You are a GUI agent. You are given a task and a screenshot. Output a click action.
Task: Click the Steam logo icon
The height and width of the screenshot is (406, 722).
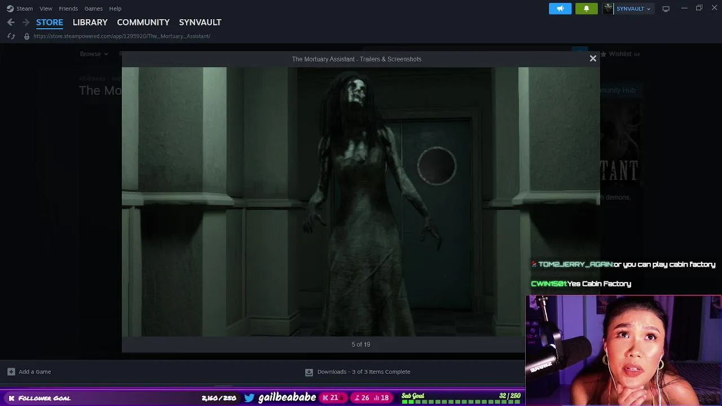click(x=10, y=8)
